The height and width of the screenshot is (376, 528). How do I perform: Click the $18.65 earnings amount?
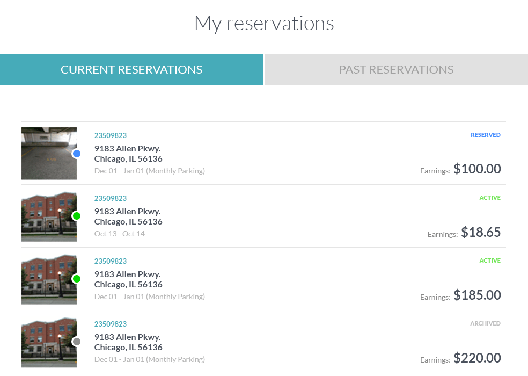click(481, 232)
